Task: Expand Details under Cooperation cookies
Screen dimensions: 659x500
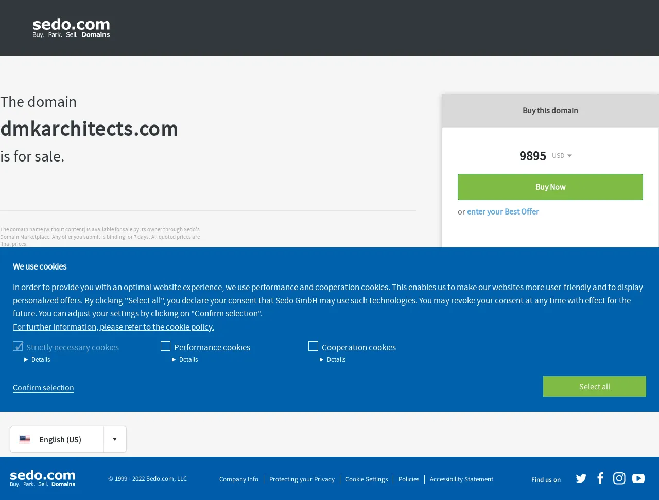Action: [333, 360]
